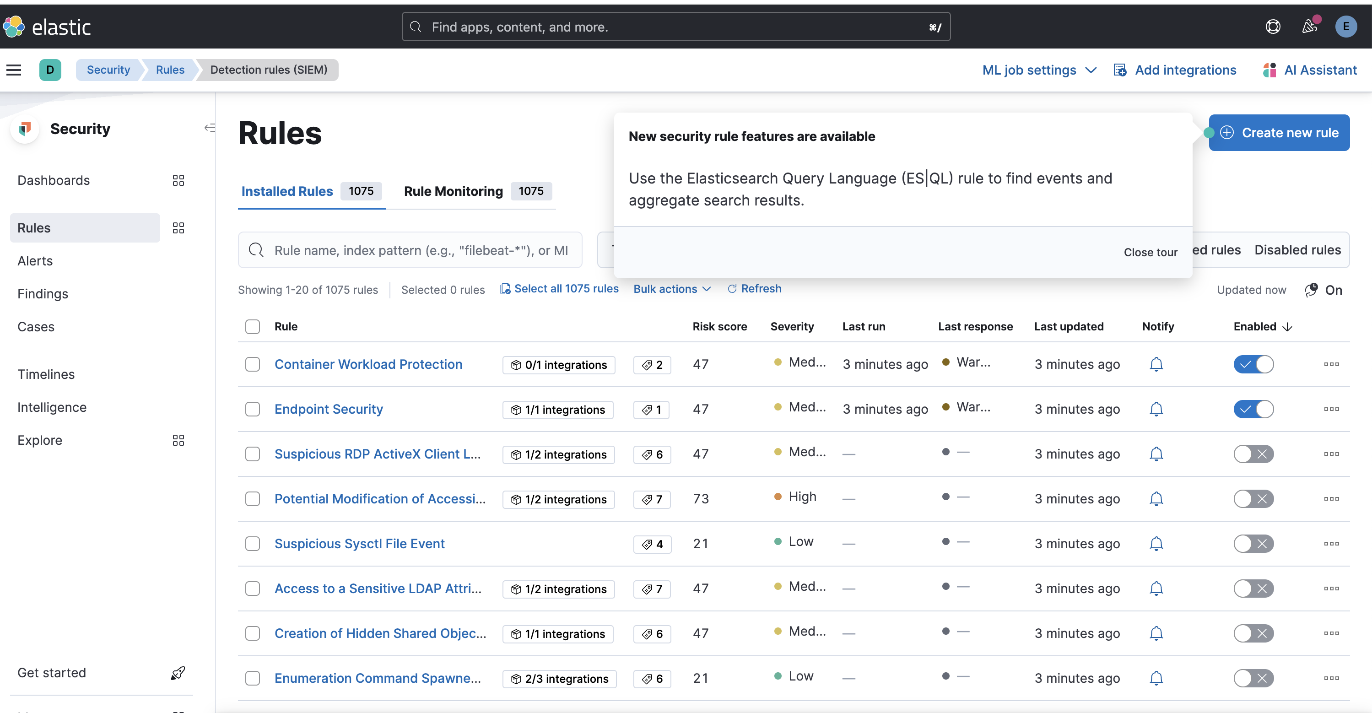Open the Endpoint Security rule link
The height and width of the screenshot is (713, 1372).
click(329, 409)
